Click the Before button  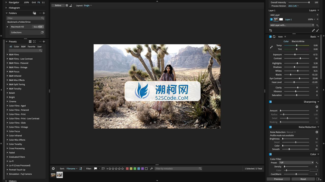[x=58, y=5]
